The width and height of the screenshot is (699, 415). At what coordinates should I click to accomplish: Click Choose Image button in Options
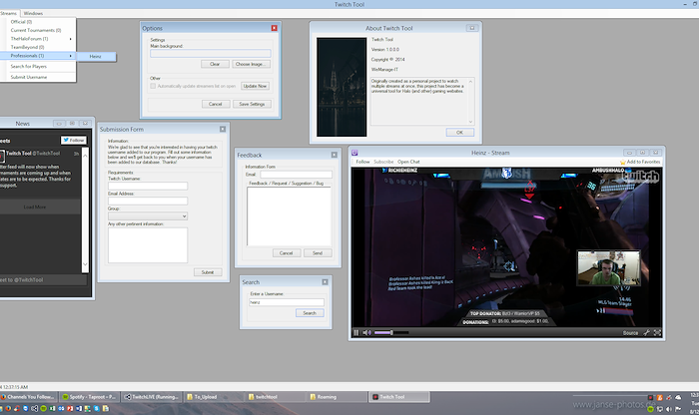[x=251, y=64]
